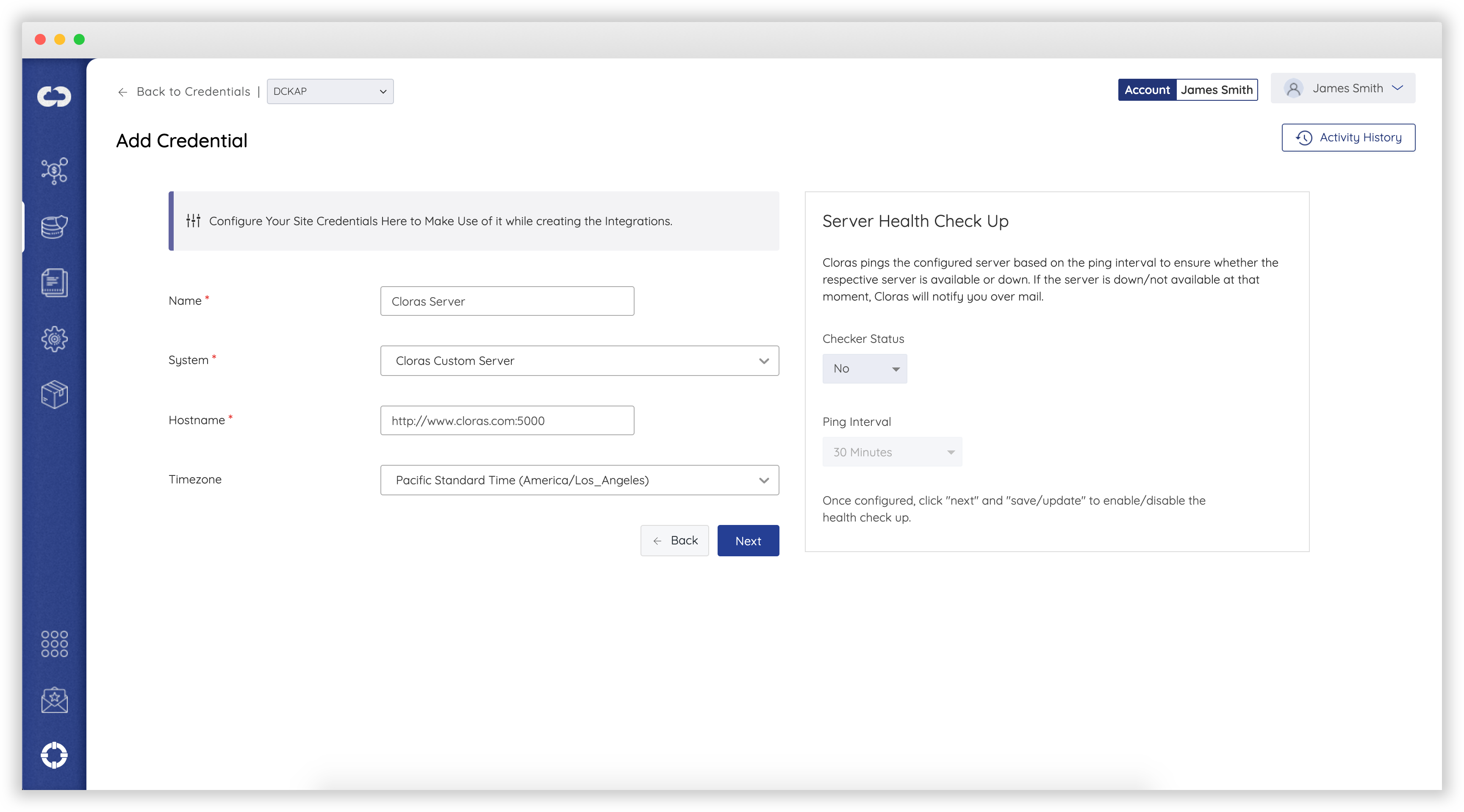Click the Name field label
The image size is (1464, 812).
click(185, 301)
